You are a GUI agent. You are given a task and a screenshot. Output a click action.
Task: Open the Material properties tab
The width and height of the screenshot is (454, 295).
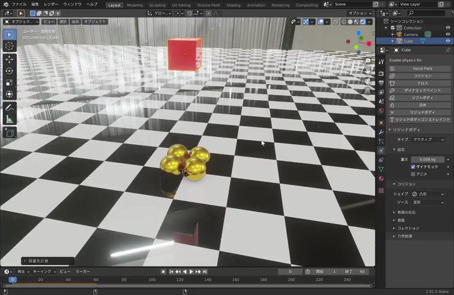[381, 178]
